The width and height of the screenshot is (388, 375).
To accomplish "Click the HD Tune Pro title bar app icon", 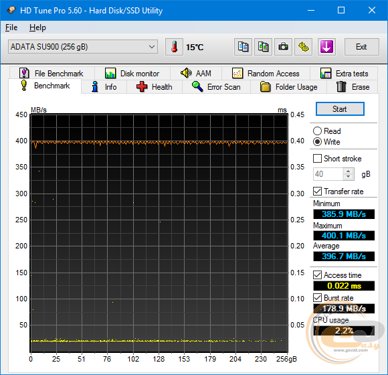I will (11, 10).
